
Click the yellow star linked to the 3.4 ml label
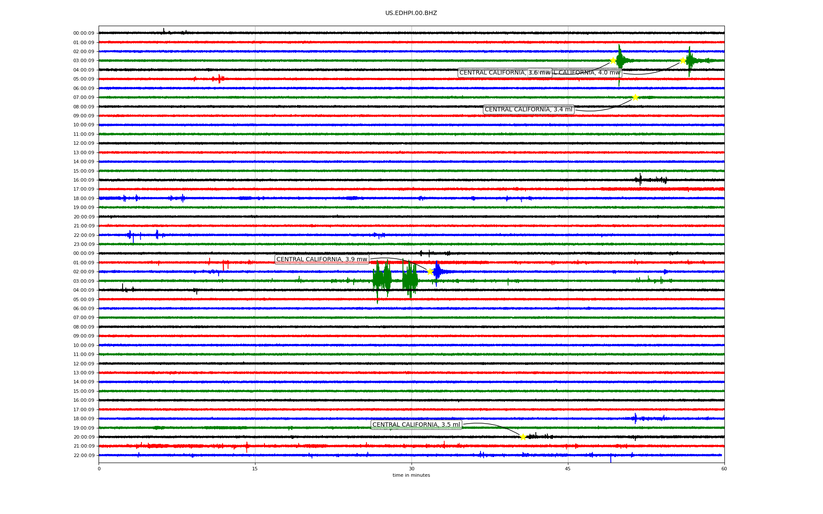point(635,97)
